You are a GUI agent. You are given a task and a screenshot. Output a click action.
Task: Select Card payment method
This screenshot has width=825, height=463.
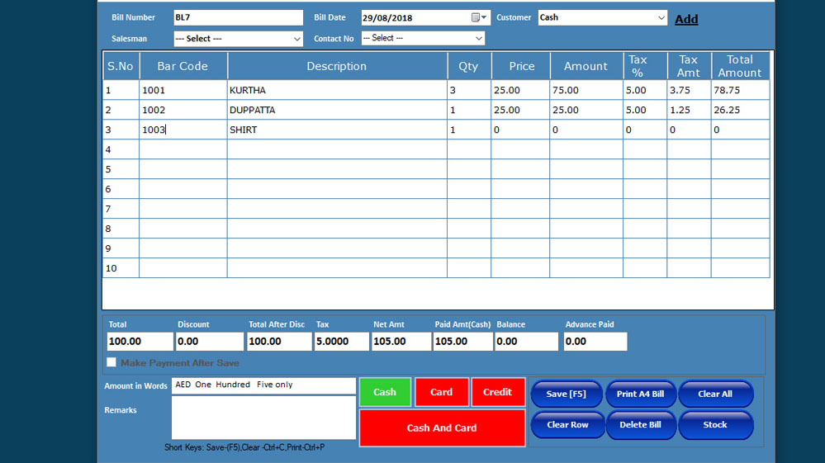click(x=441, y=392)
